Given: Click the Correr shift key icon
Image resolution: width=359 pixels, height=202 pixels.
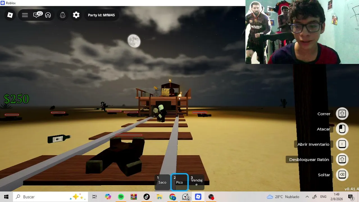Looking at the screenshot, I should click(342, 114).
